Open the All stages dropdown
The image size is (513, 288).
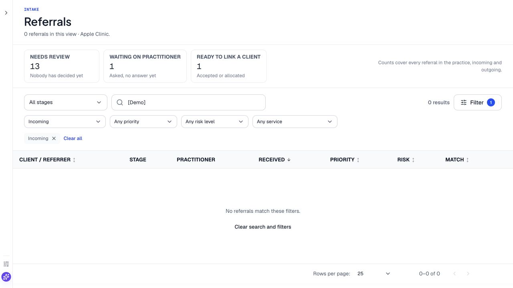click(66, 102)
